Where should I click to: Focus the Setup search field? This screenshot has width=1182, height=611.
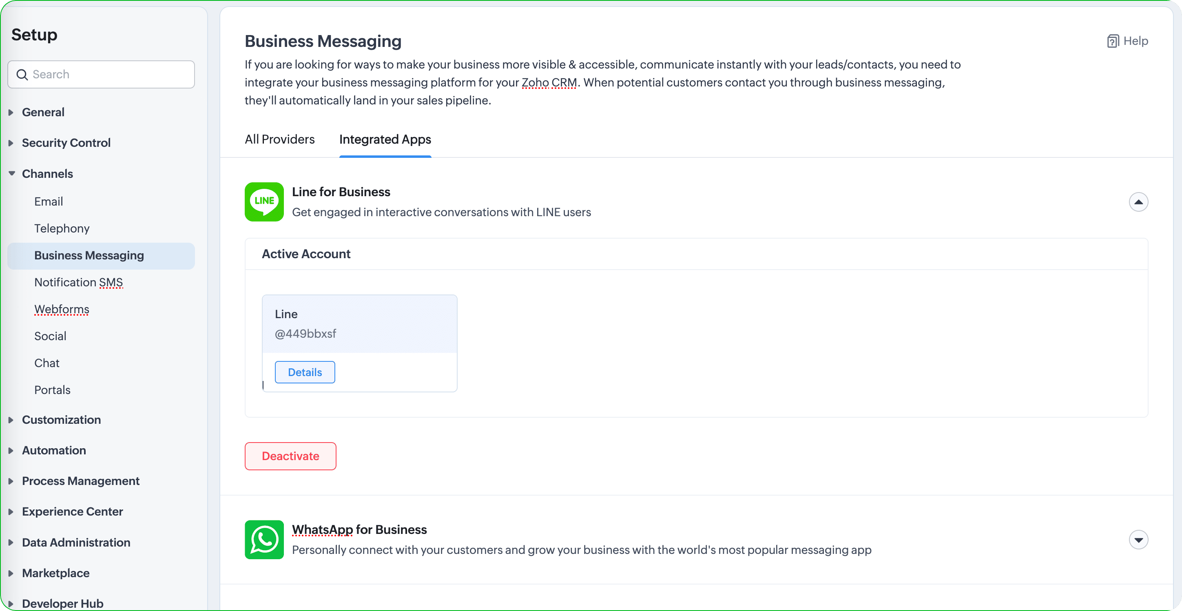110,74
